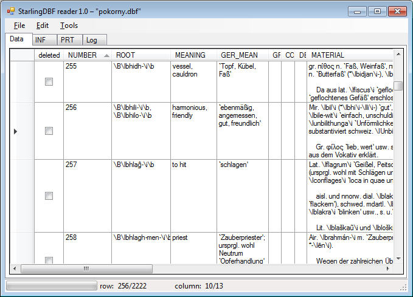Image resolution: width=413 pixels, height=297 pixels.
Task: Select the MEANING cell 'vessel, cauldron'
Action: point(193,81)
